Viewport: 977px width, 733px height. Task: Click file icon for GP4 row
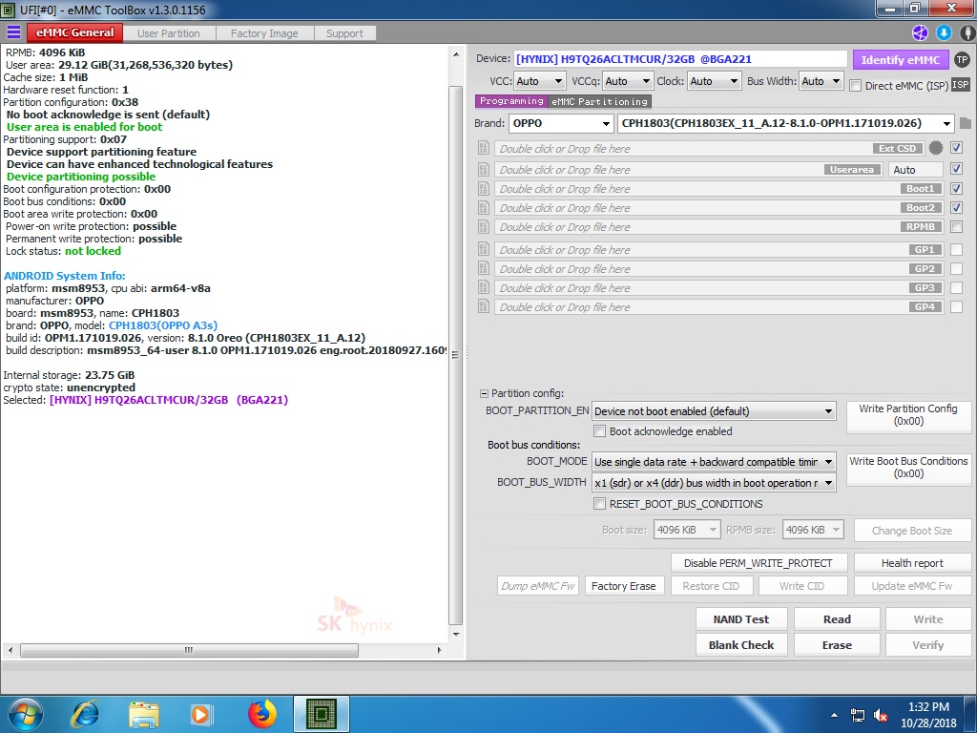coord(484,306)
